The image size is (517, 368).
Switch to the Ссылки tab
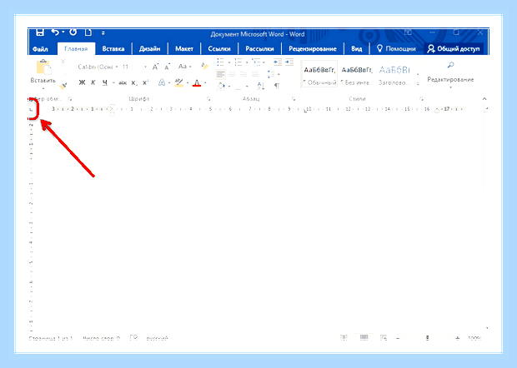pos(219,49)
